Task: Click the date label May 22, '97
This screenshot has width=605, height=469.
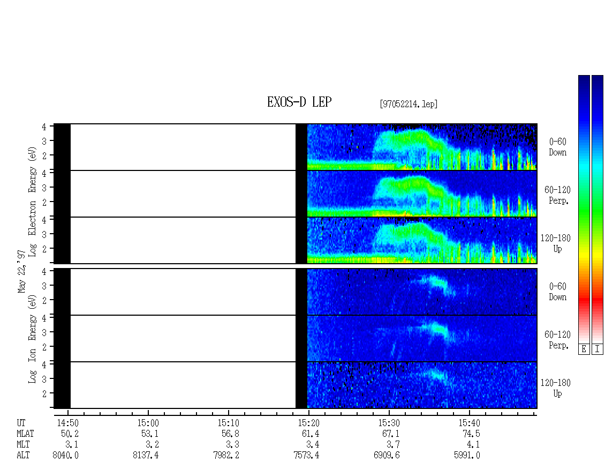Action: [22, 272]
